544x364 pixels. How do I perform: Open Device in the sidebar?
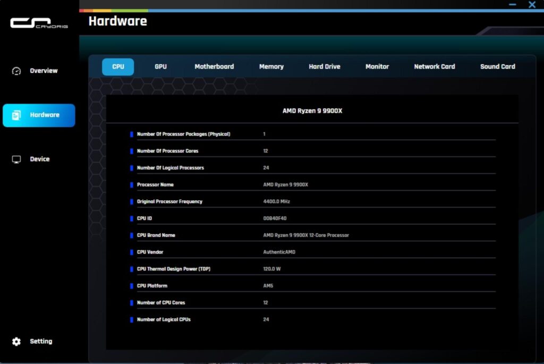[39, 159]
